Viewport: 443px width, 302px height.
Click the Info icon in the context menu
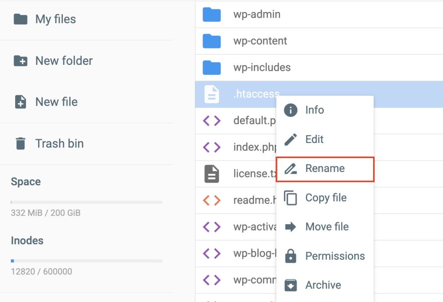click(x=291, y=110)
